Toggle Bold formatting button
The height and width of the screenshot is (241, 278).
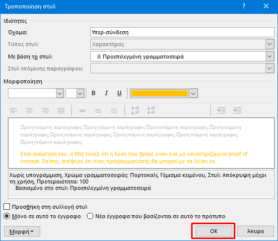pos(93,93)
